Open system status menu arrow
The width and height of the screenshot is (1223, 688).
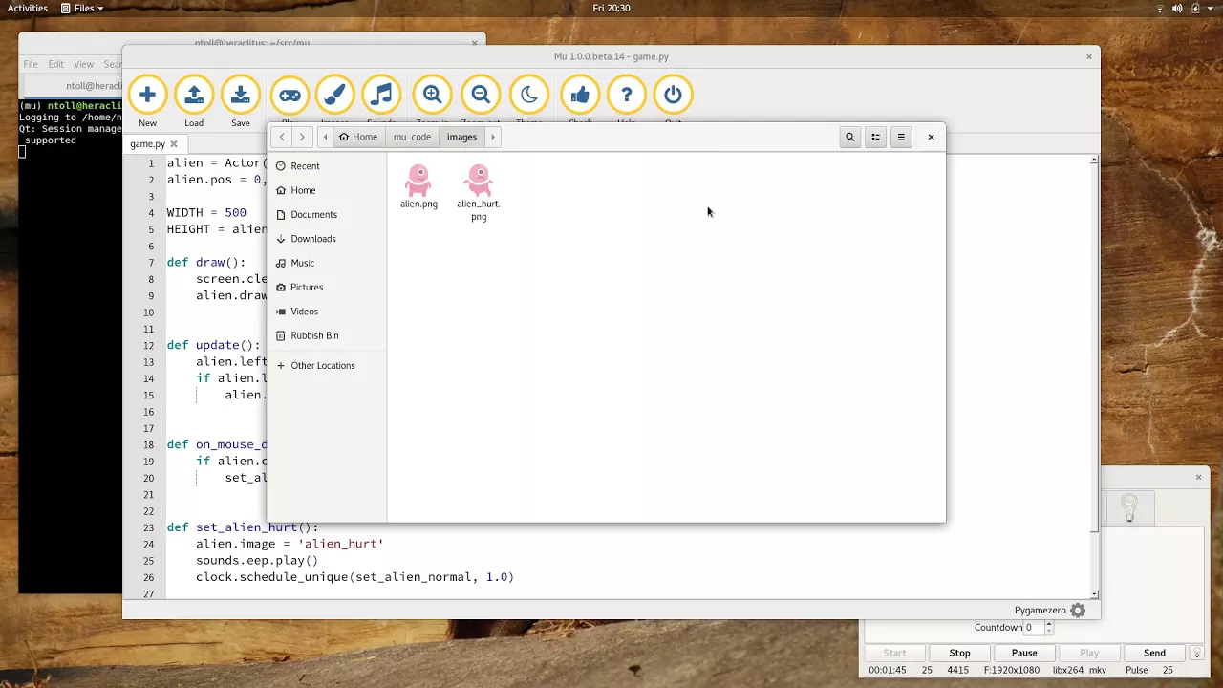click(x=1212, y=9)
